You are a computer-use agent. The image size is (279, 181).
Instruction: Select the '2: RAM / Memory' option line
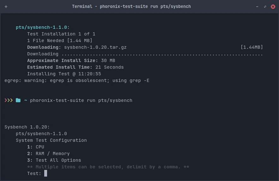pyautogui.click(x=48, y=153)
